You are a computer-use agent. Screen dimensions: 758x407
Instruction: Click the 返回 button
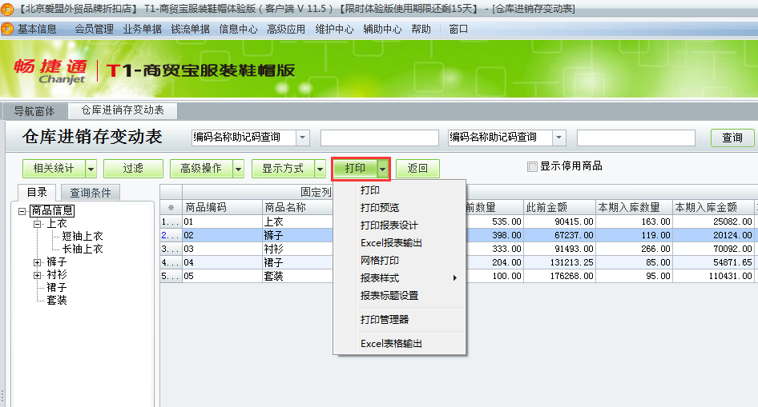[x=417, y=168]
